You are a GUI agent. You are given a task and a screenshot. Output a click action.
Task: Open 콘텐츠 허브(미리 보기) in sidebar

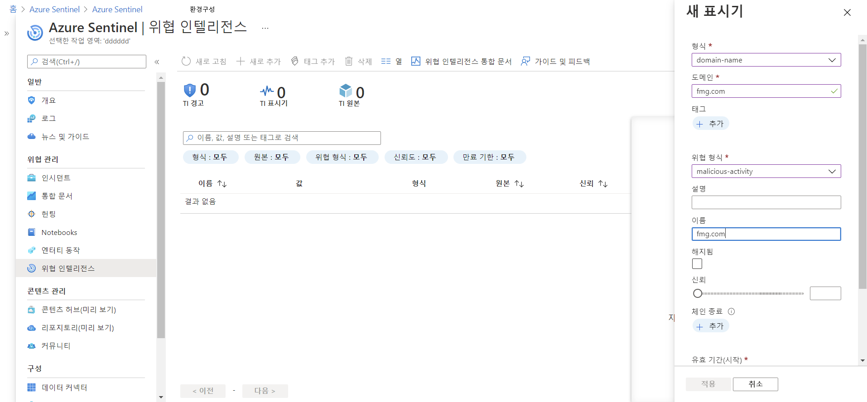86,310
